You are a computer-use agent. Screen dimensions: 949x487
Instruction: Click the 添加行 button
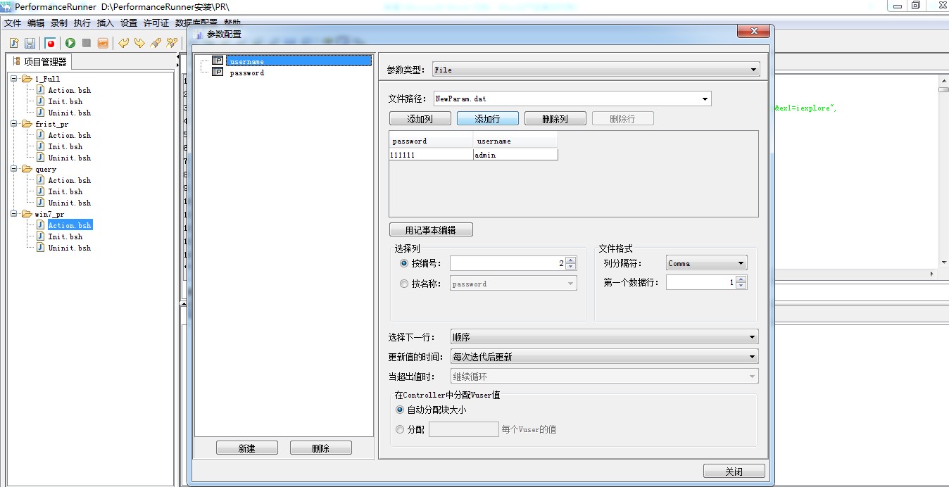click(487, 118)
